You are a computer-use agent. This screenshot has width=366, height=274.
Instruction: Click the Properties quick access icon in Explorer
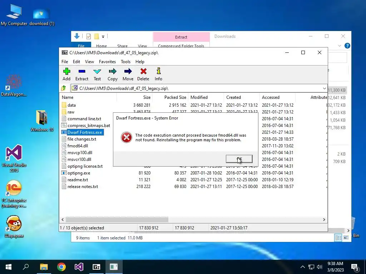pyautogui.click(x=89, y=36)
